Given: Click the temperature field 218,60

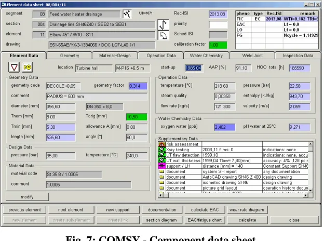Looking at the screenshot, I should [225, 86].
